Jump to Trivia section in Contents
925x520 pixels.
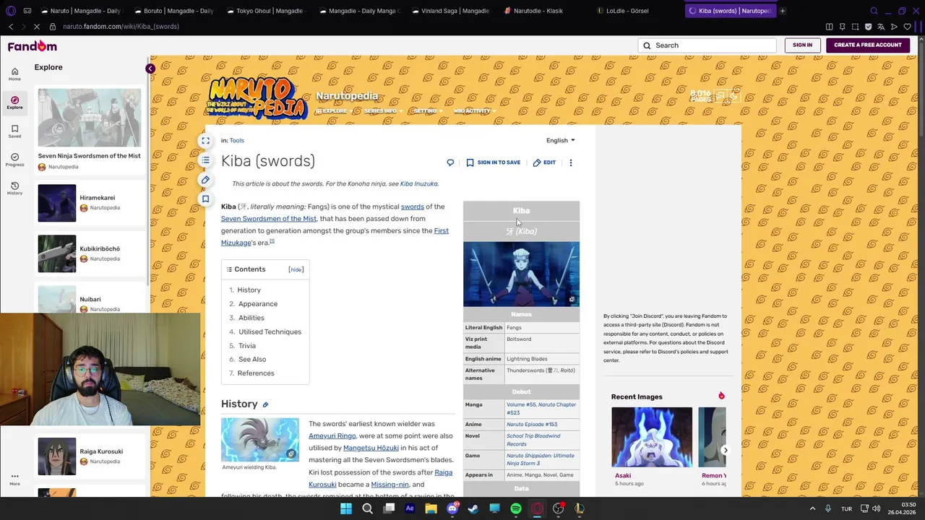(247, 346)
